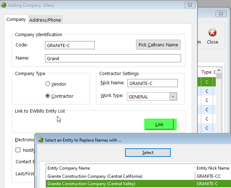Select Granite Construction Company (Central California) row

pyautogui.click(x=139, y=176)
